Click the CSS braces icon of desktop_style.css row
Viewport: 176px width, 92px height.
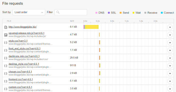(x=6, y=66)
